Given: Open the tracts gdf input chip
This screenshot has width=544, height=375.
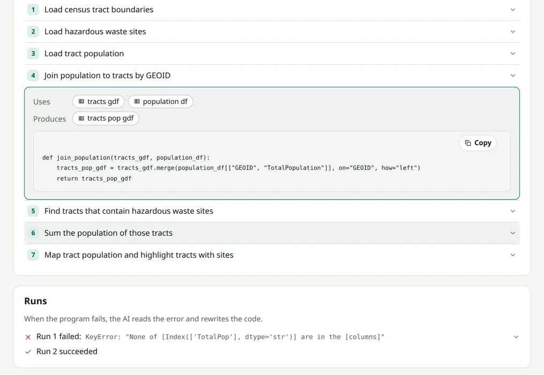Looking at the screenshot, I should (99, 101).
